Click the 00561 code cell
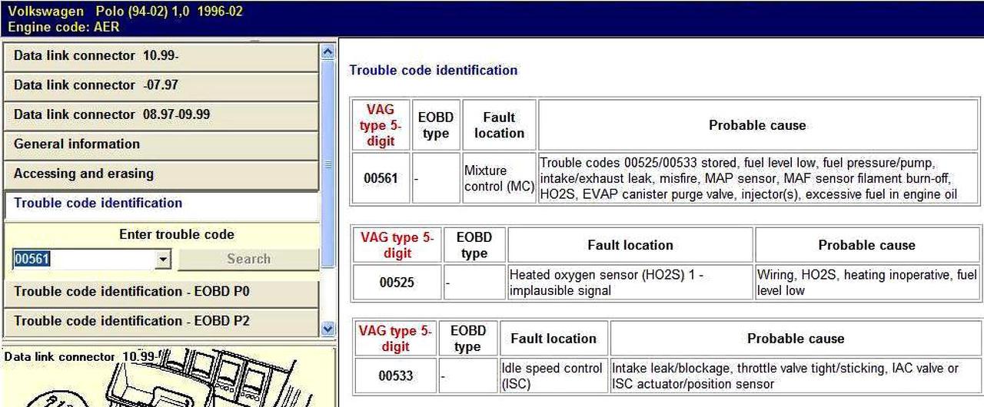This screenshot has width=984, height=407. (x=381, y=178)
